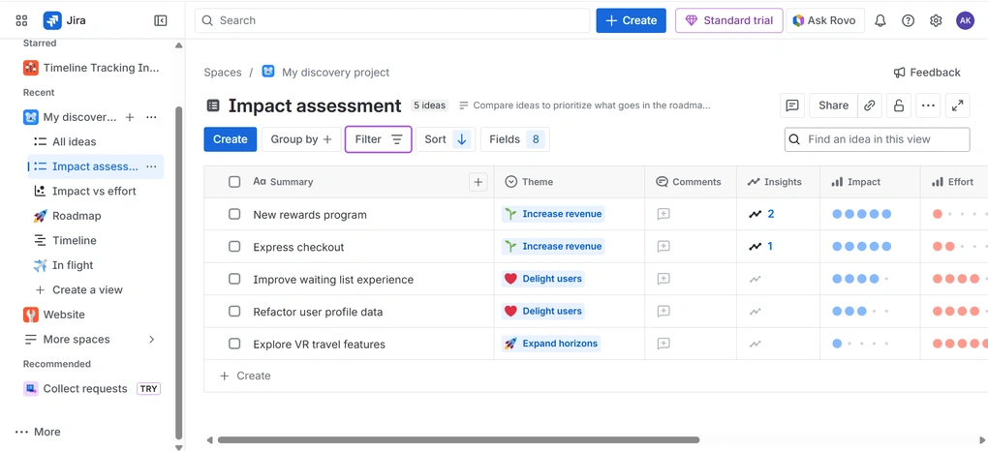Click insights icon for Refactor user profile
The width and height of the screenshot is (988, 451).
click(755, 312)
